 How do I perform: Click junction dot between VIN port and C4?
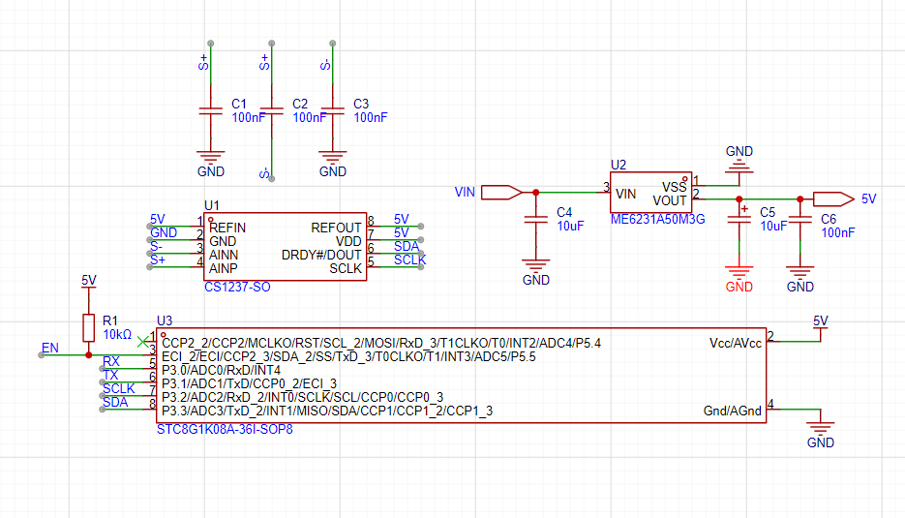click(535, 193)
